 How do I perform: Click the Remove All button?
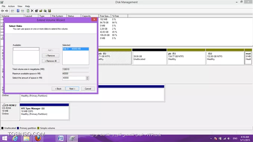(x=50, y=61)
